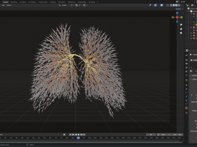Switch to the Animation workspace tab

pos(62,2)
